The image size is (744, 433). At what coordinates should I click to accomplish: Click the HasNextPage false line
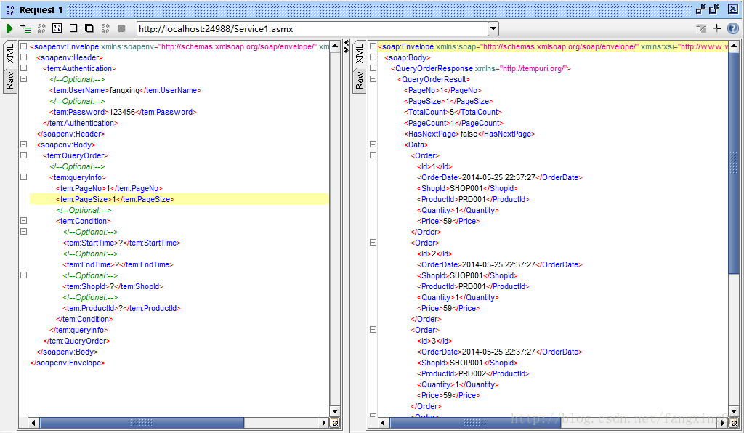pos(469,134)
